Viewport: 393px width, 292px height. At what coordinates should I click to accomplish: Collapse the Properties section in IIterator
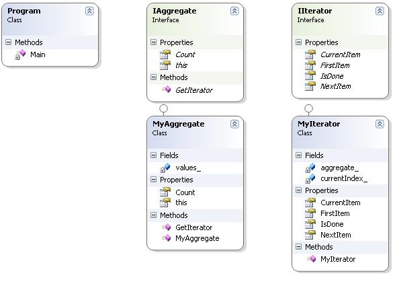298,42
